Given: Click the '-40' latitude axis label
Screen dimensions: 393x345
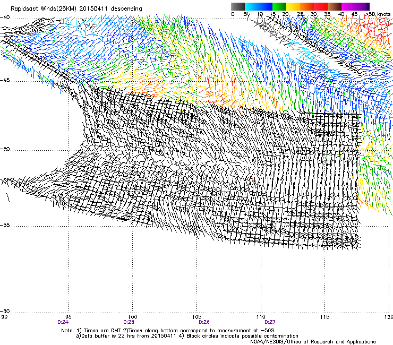Looking at the screenshot, I should tap(5, 18).
